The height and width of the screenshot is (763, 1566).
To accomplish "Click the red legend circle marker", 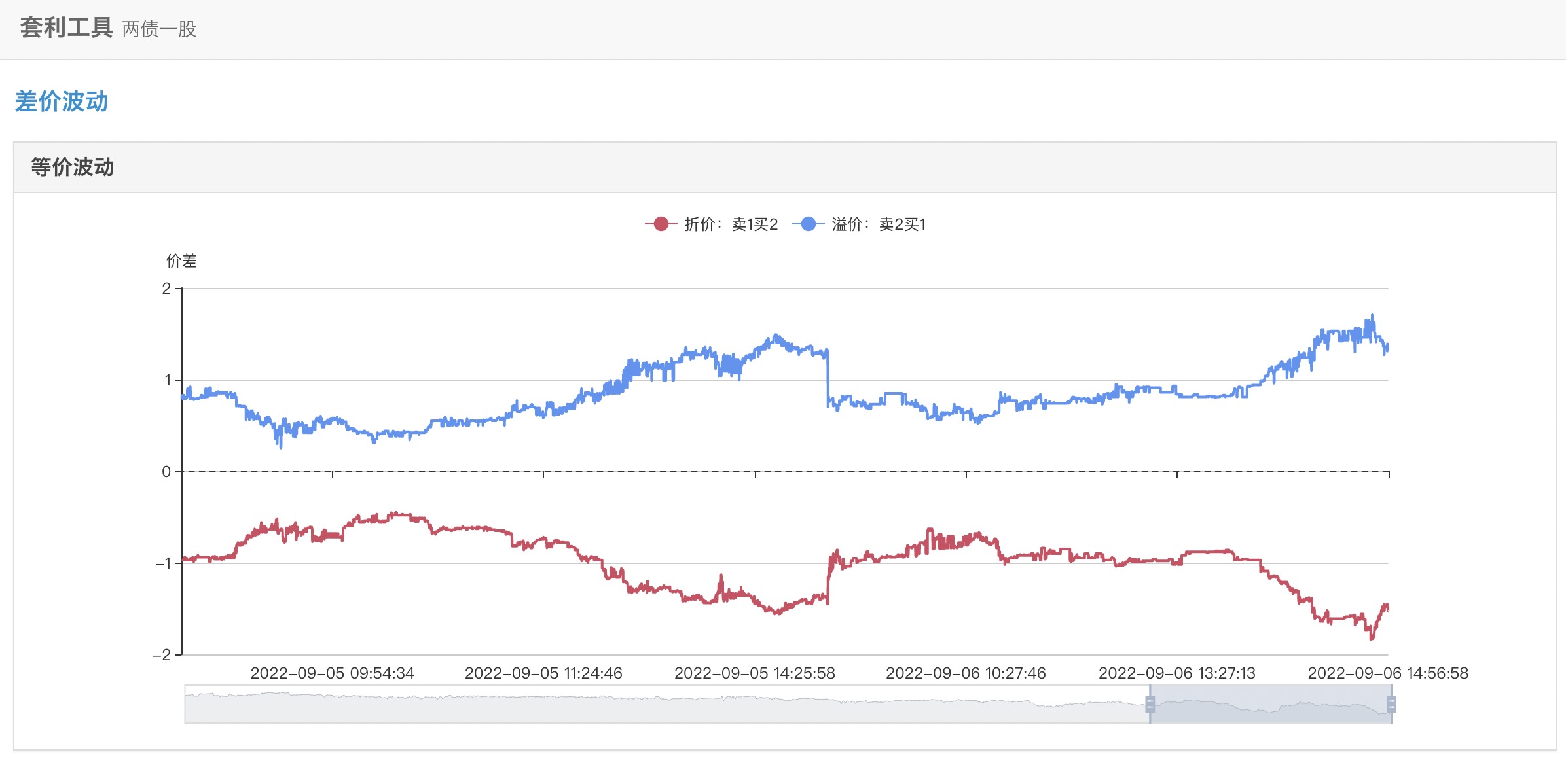I will [x=661, y=224].
